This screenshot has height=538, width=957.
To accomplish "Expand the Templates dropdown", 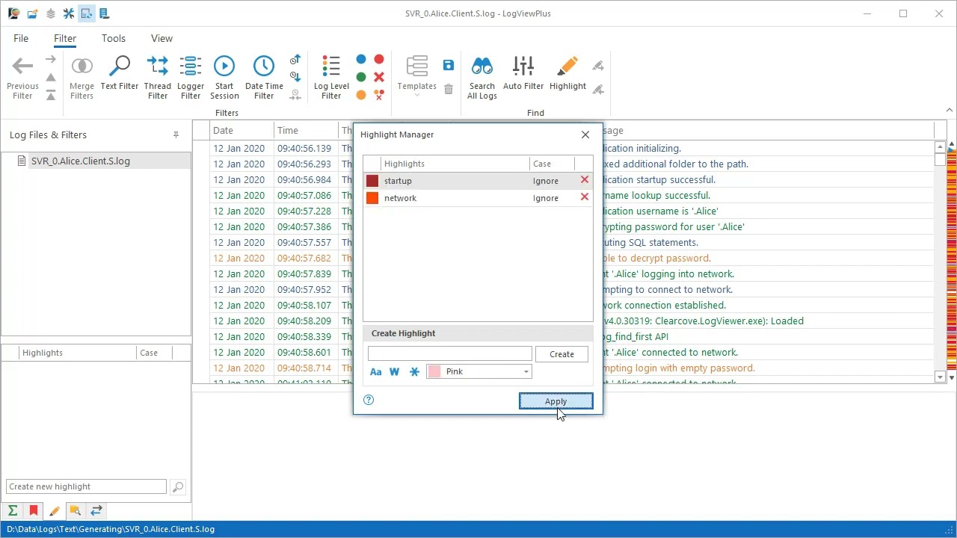I will click(x=416, y=78).
